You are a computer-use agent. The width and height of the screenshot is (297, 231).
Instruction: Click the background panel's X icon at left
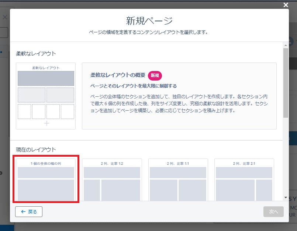click(x=5, y=17)
